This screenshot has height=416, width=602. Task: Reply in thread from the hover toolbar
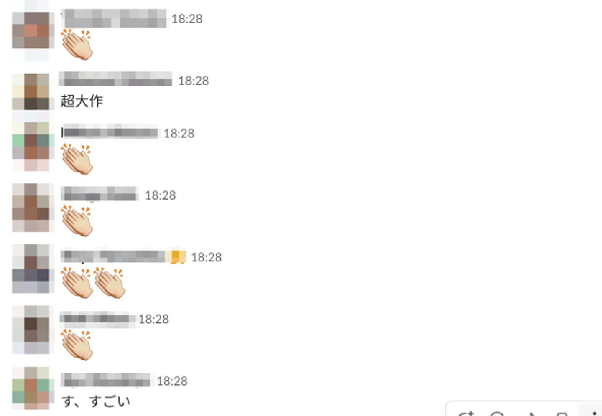[x=497, y=413]
